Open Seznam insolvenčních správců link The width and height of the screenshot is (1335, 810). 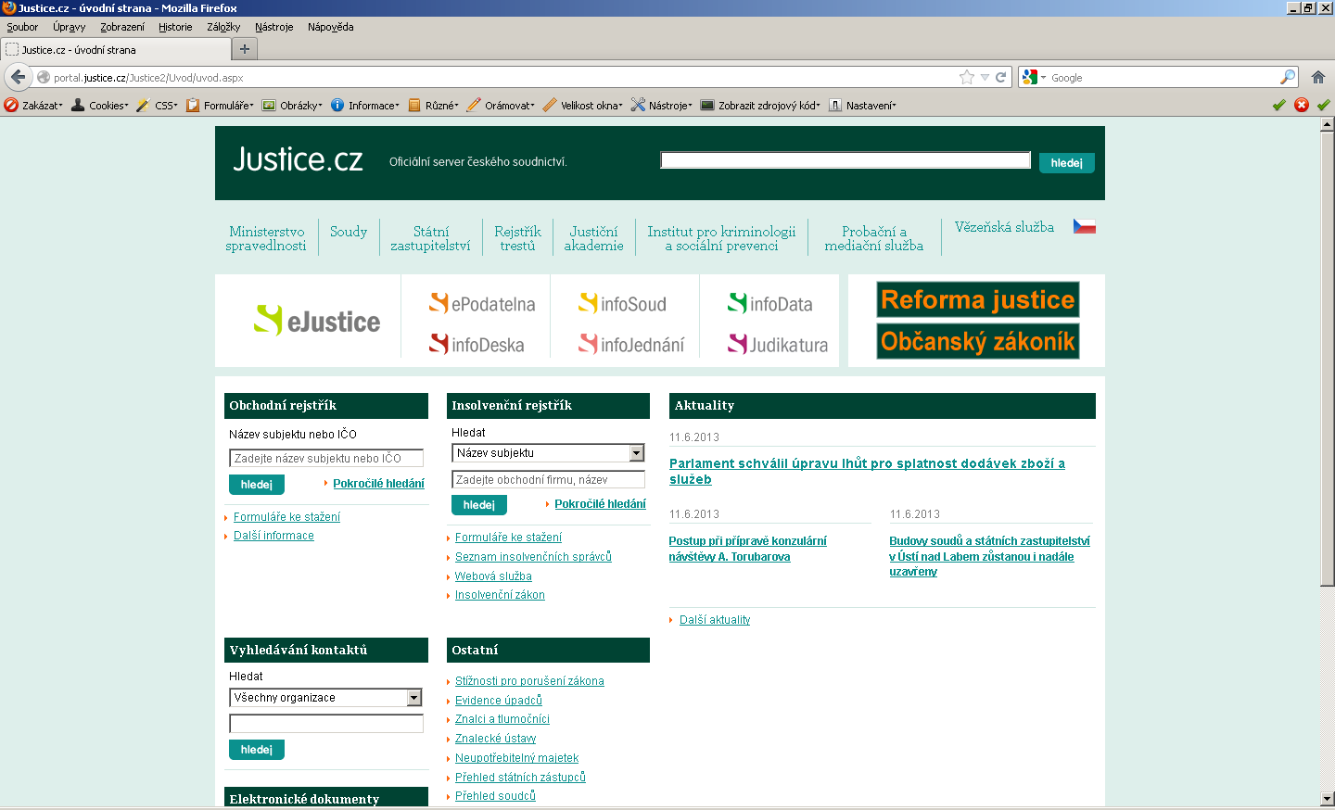point(533,557)
